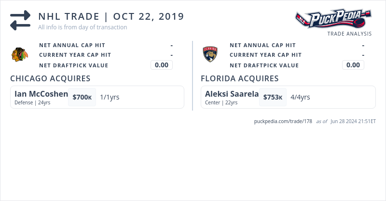Screen dimensions: 386x201
Task: Click Chicago's Net Annual Cap Hit label
Action: click(x=72, y=45)
